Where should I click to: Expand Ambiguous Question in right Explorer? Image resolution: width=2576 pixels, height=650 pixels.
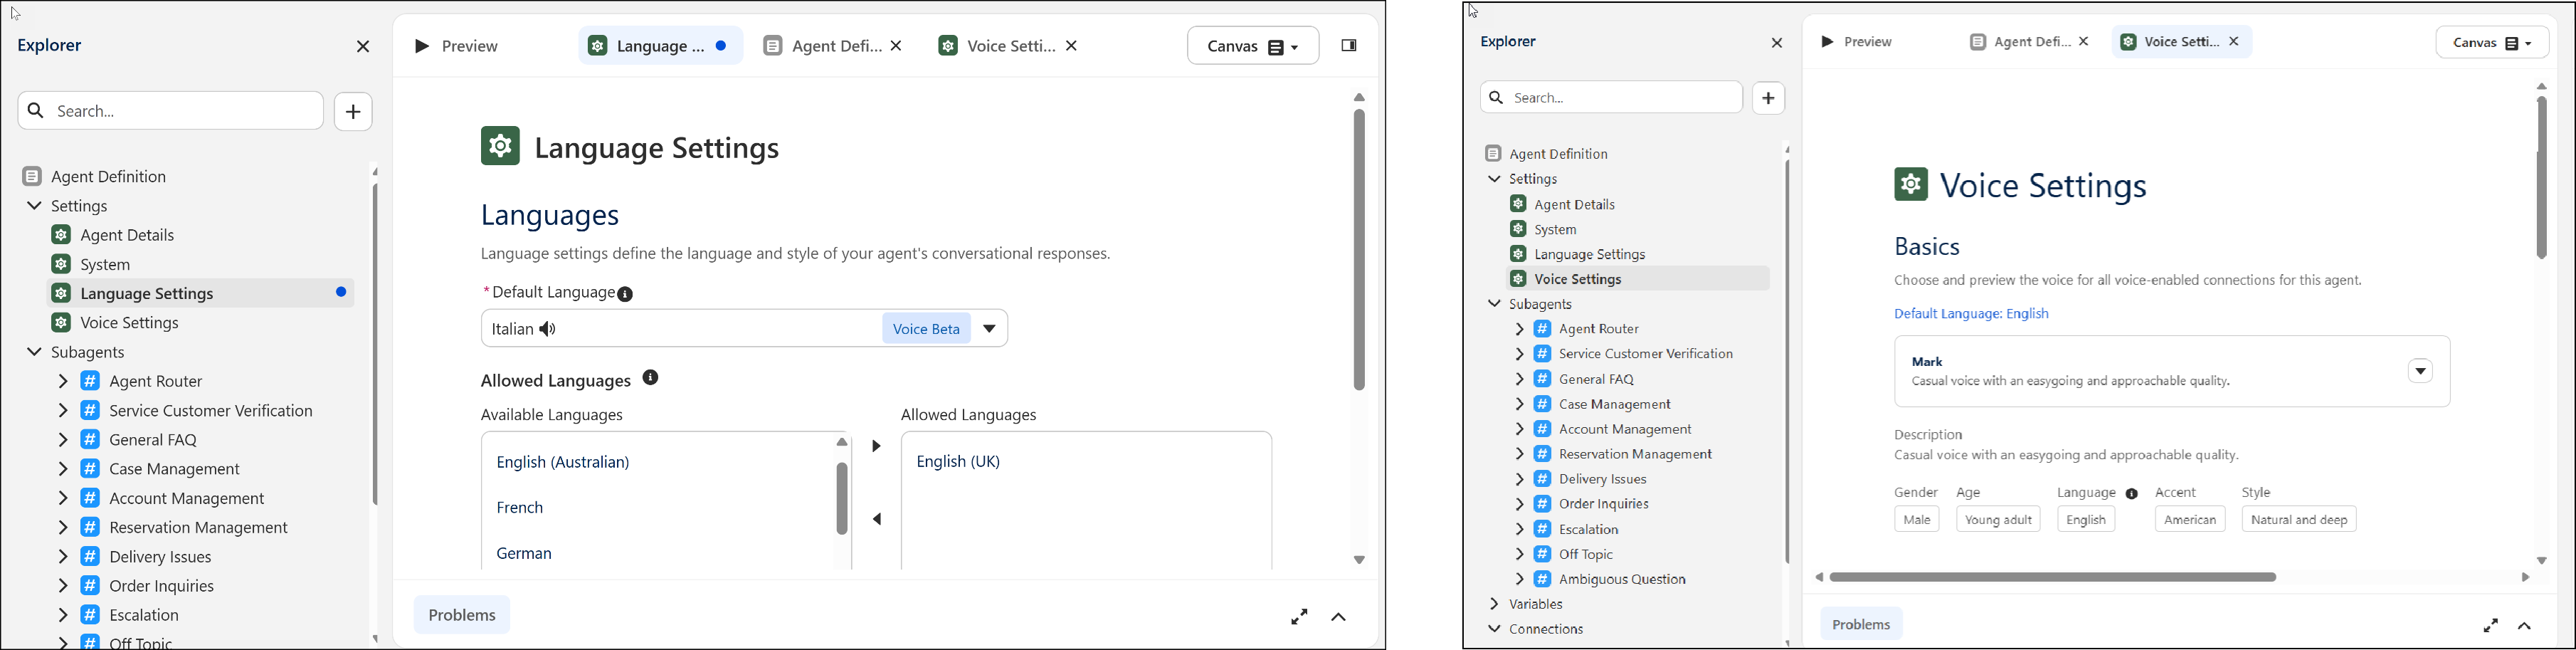(1519, 579)
